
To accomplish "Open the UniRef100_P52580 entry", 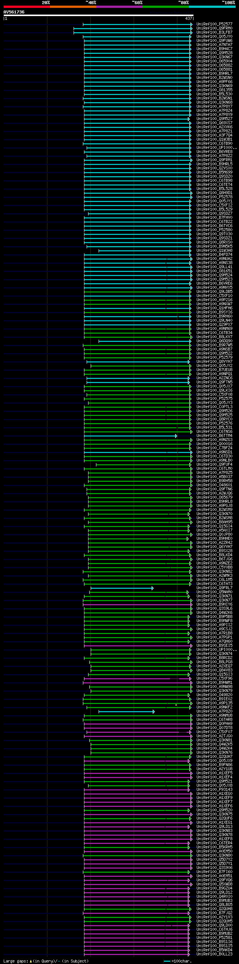I will (x=214, y=230).
